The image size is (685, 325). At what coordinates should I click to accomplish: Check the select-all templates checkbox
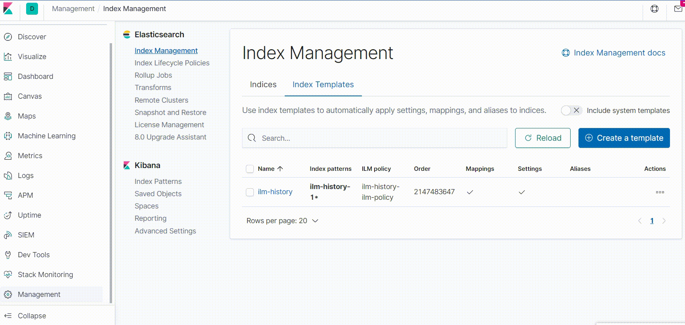pos(250,169)
